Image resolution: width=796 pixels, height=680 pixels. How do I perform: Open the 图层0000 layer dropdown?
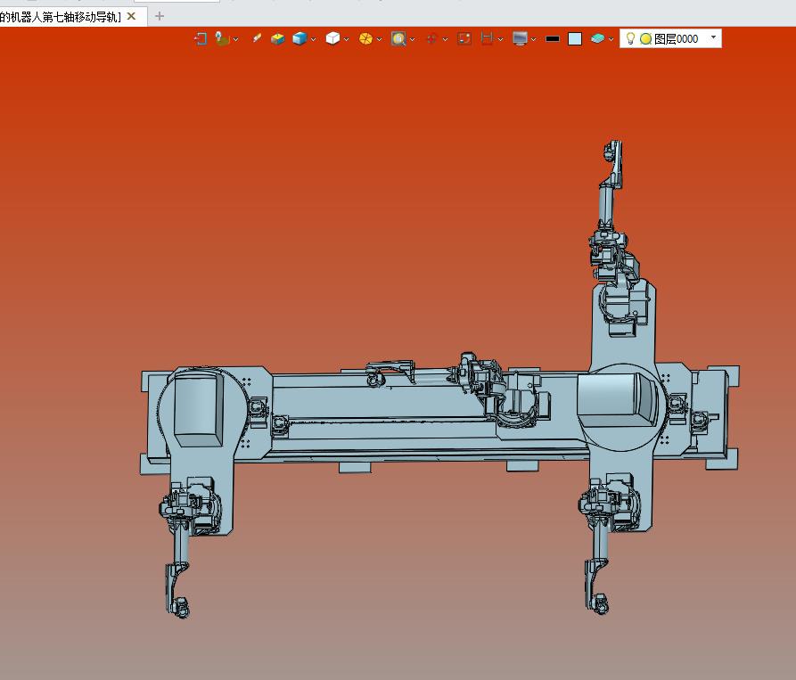713,38
